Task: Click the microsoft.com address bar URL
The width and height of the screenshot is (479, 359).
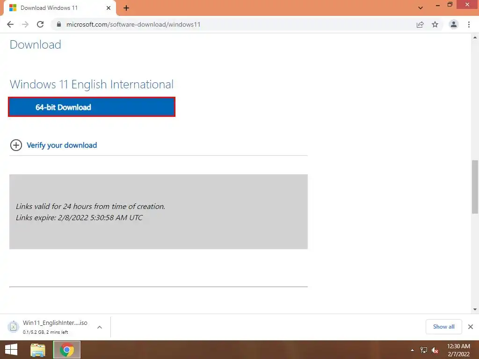Action: point(133,24)
